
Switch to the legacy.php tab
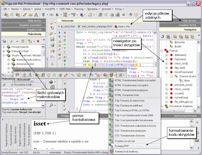(x=122, y=27)
